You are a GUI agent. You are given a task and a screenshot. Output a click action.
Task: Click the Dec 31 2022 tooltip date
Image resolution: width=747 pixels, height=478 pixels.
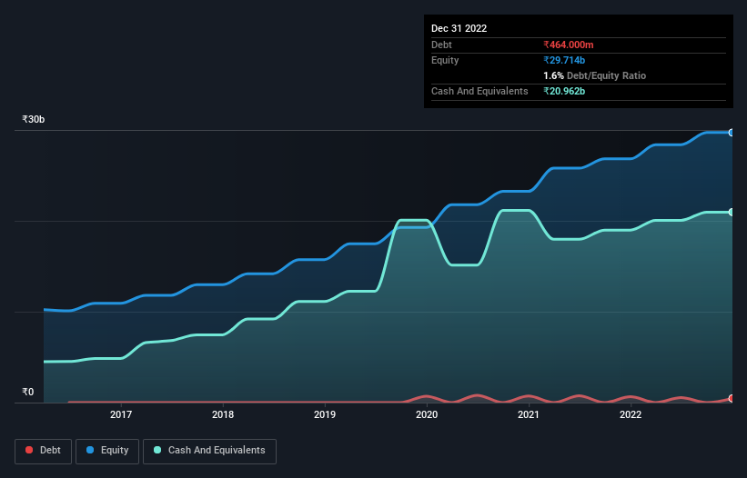point(459,28)
